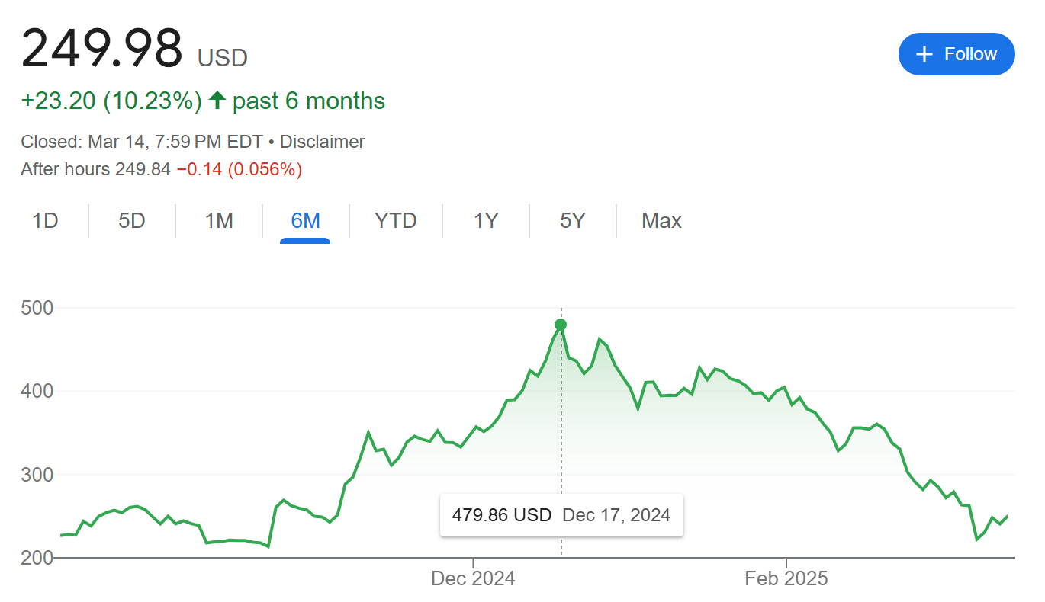Select the active 6M tab

click(x=305, y=221)
